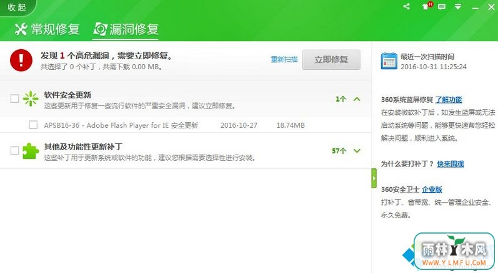Open the feedback message icon
Screen dimensions: 498x273
click(x=442, y=7)
